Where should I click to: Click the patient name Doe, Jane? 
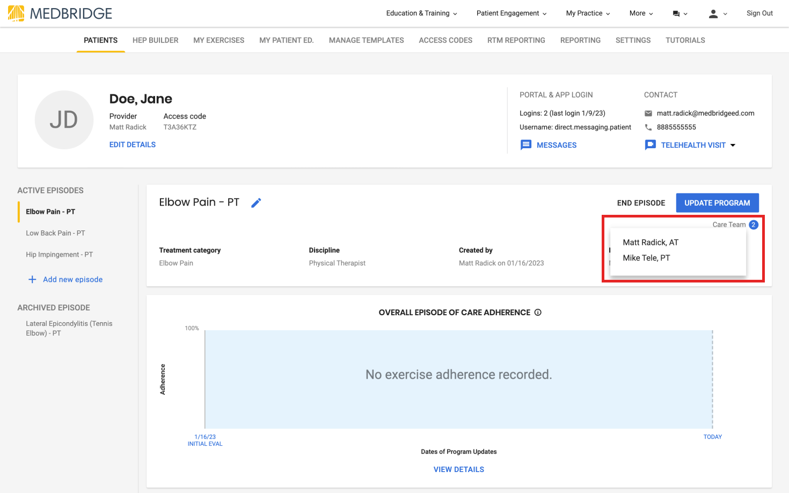click(x=141, y=99)
